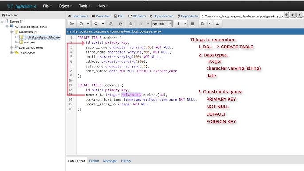Screen dimensions: 304x171
Task: Execute the query with lightning icon
Action: [178, 24]
